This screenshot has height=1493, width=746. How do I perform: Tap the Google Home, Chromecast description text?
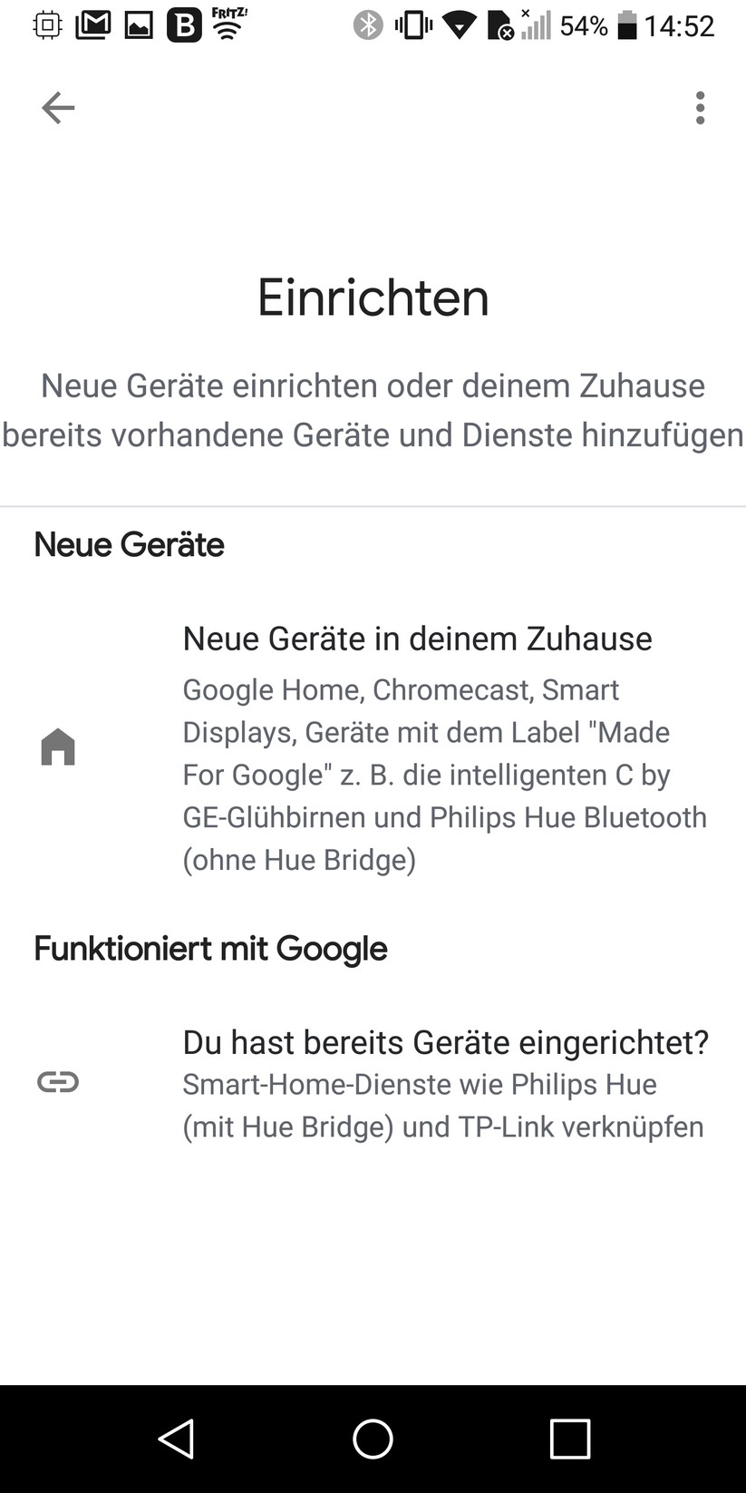pyautogui.click(x=444, y=775)
